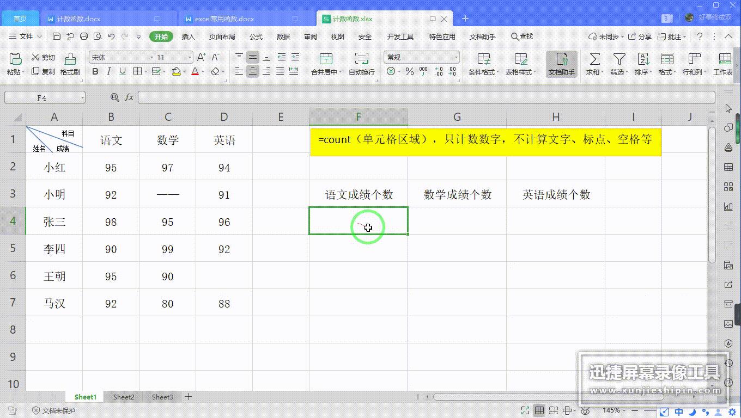Decrease font size with the A- icon
This screenshot has width=741, height=418.
[x=215, y=57]
